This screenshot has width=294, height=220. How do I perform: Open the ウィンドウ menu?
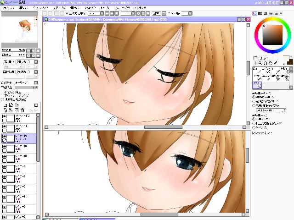coord(123,8)
